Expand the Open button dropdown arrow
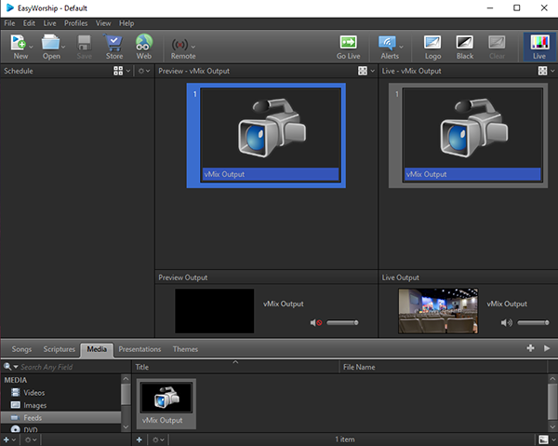Screen dimensions: 558x446 click(64, 45)
